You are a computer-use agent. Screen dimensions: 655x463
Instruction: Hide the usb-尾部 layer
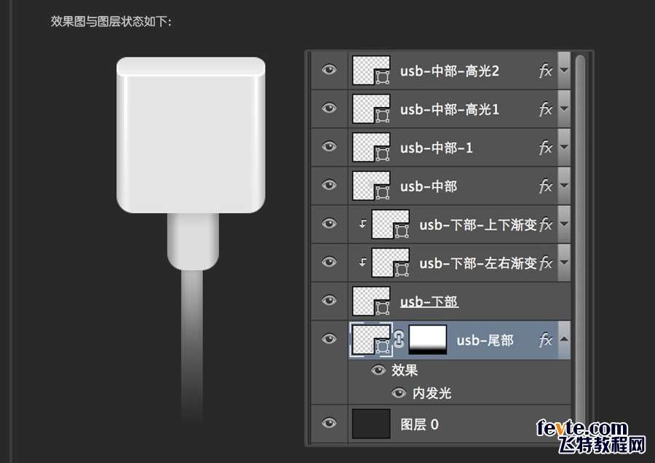[329, 339]
